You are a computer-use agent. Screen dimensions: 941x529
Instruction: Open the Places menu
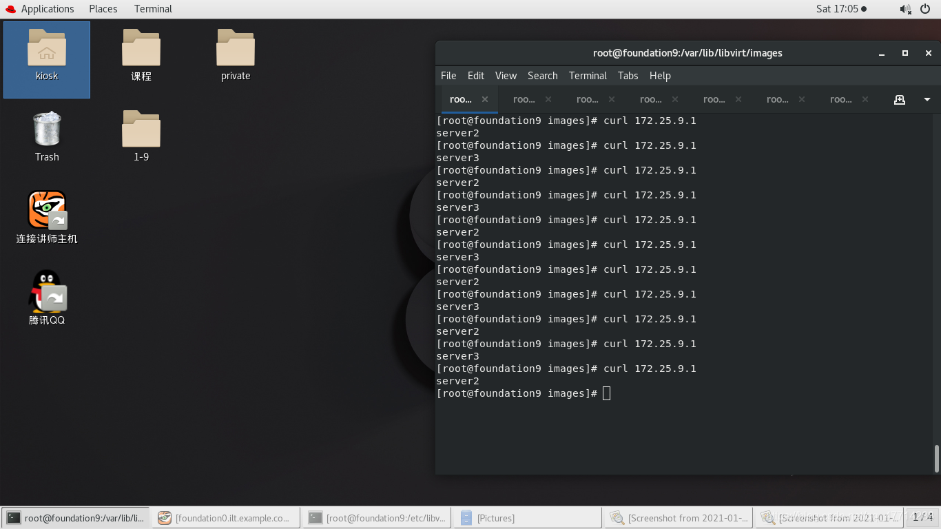103,9
